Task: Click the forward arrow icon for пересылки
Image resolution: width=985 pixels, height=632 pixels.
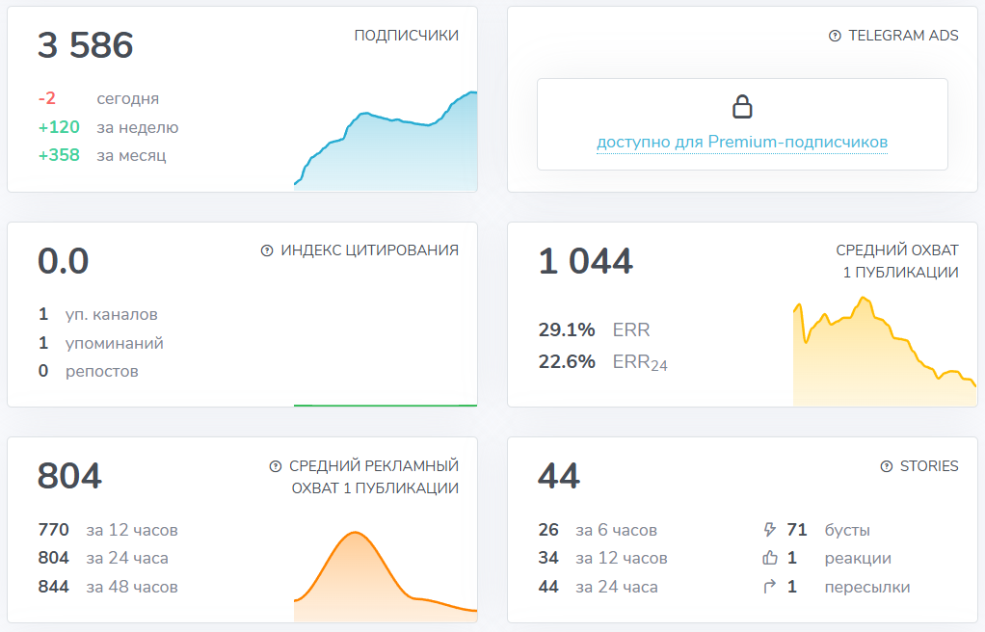Action: (x=769, y=587)
